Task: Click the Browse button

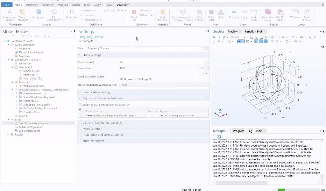Action: pyautogui.click(x=128, y=79)
